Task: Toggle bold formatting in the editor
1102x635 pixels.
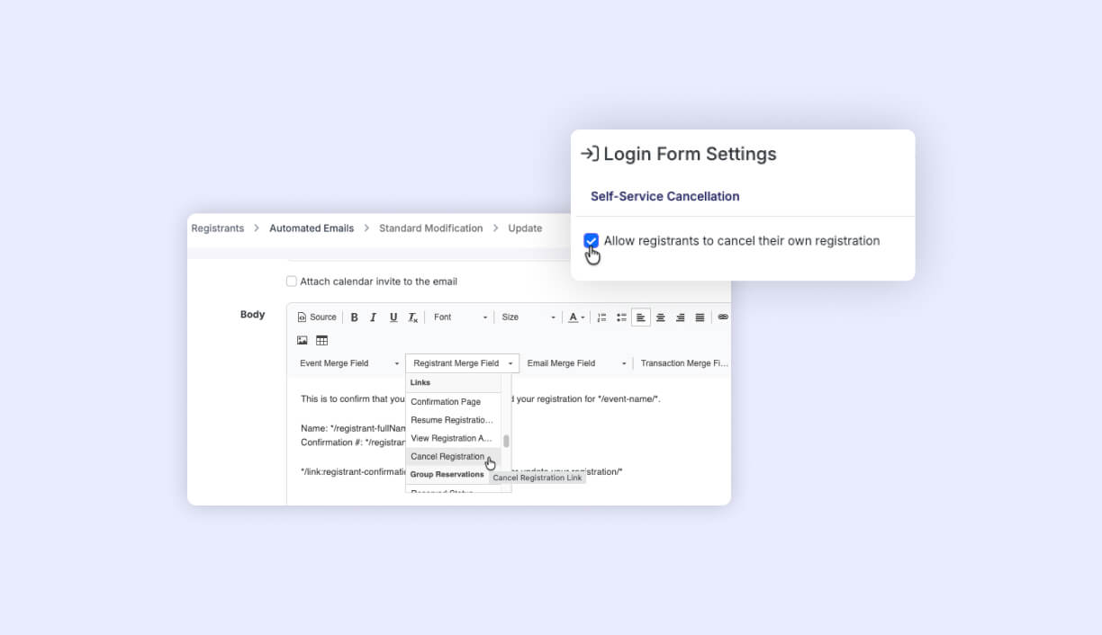Action: (x=354, y=317)
